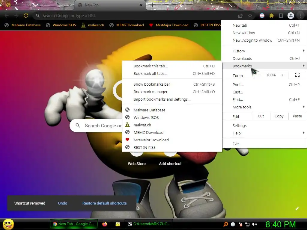Open the file explorer taskbar icon
Image resolution: width=307 pixels, height=230 pixels.
(118, 224)
